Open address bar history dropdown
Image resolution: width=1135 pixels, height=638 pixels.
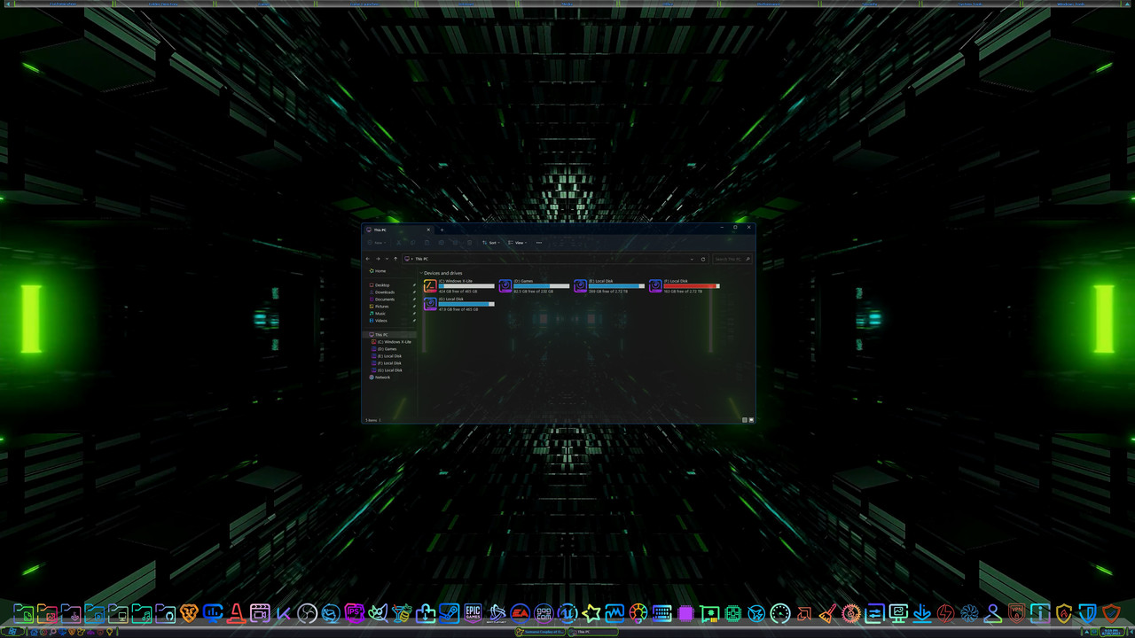tap(692, 259)
